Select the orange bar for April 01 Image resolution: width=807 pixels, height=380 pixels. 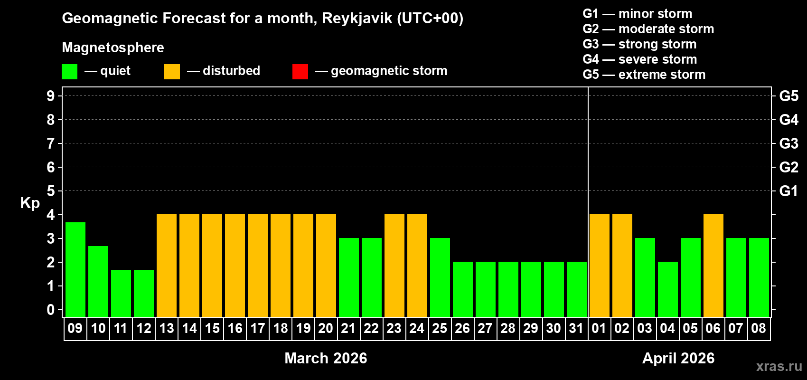click(600, 266)
